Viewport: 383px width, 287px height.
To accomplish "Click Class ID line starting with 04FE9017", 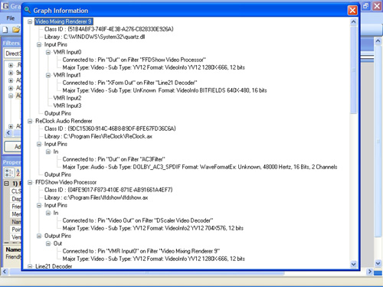I will (109, 190).
